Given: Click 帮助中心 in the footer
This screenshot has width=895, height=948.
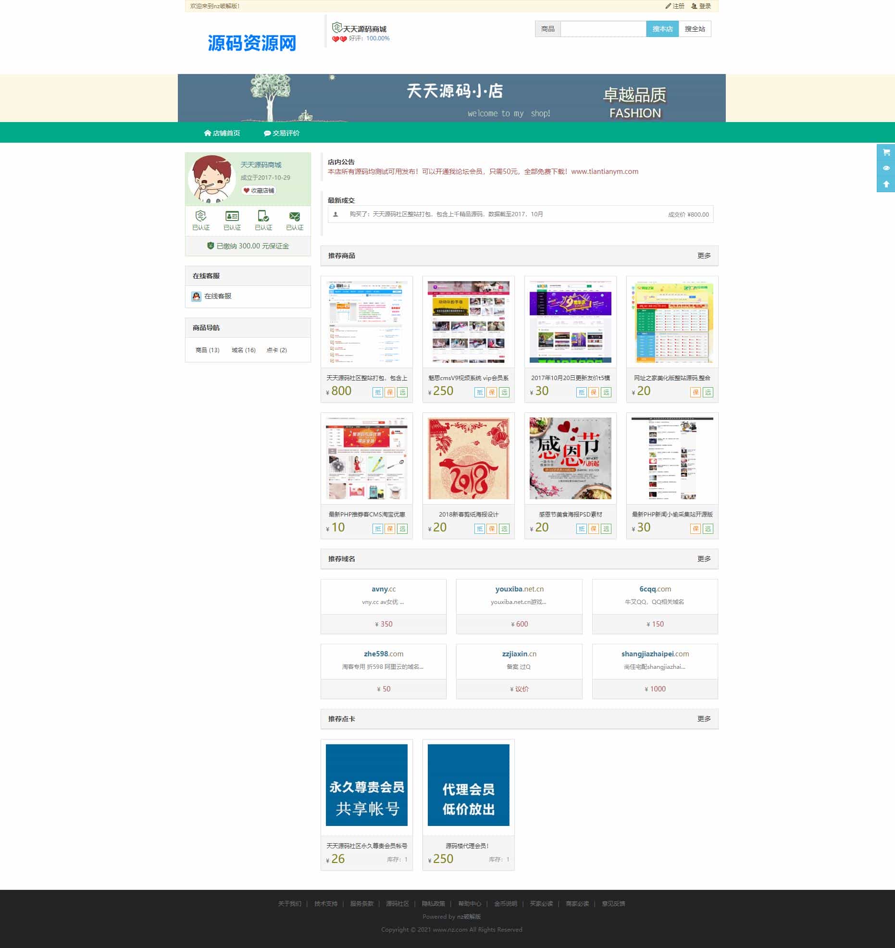Looking at the screenshot, I should tap(470, 904).
